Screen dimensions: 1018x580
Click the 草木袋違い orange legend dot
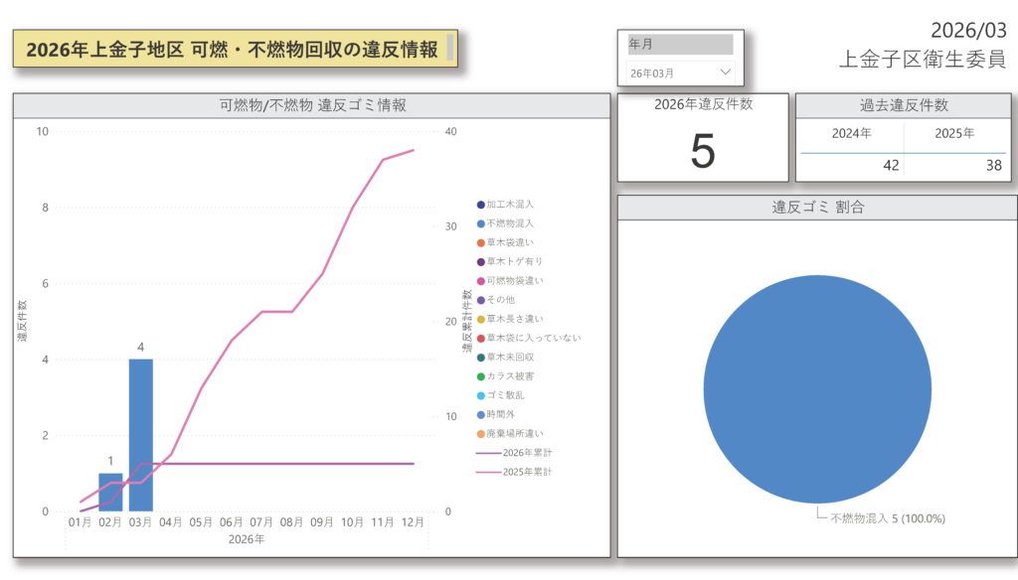481,242
